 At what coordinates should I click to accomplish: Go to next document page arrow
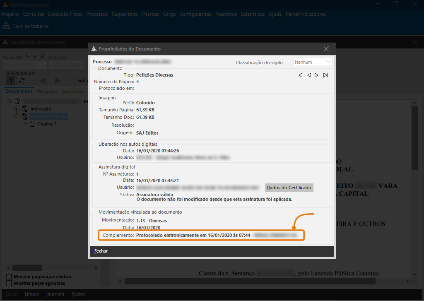tap(317, 75)
